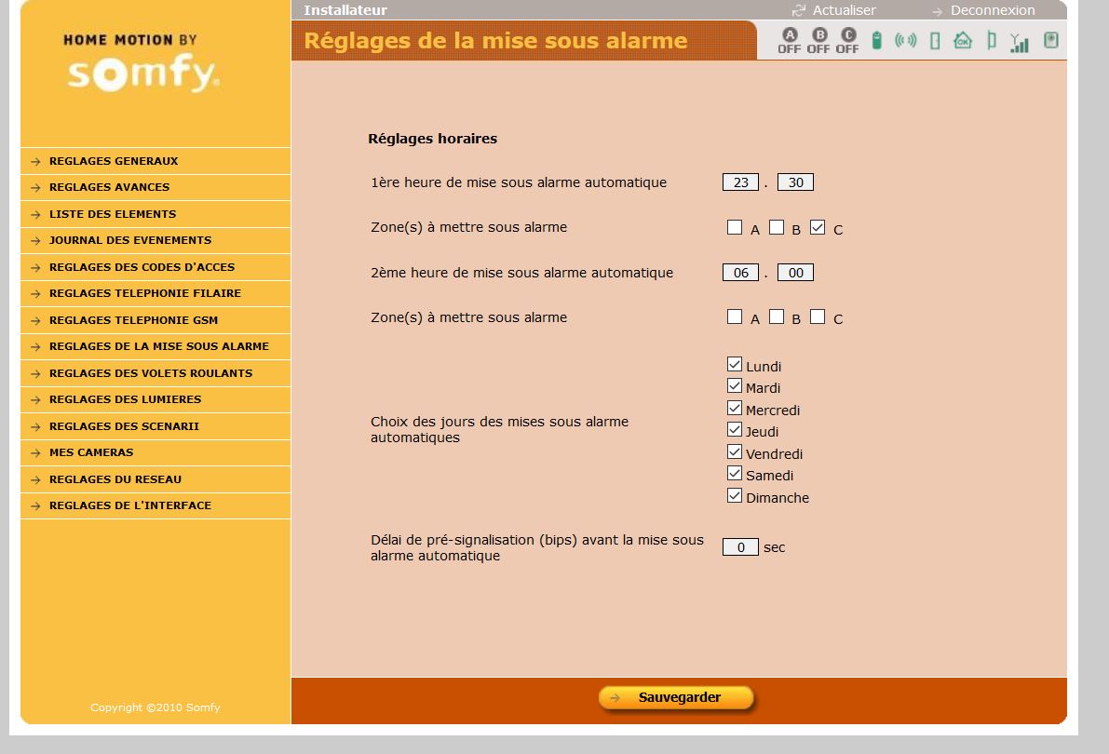The height and width of the screenshot is (754, 1109).
Task: Click the zone A OFF status icon
Action: pos(789,41)
